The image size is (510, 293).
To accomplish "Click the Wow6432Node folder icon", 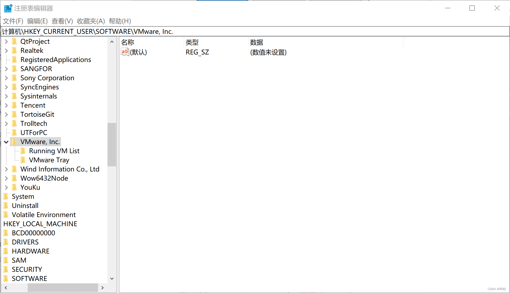I will click(15, 178).
